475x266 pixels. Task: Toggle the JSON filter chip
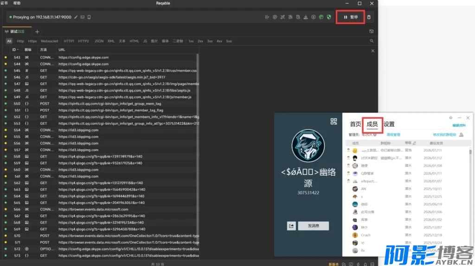click(x=99, y=41)
